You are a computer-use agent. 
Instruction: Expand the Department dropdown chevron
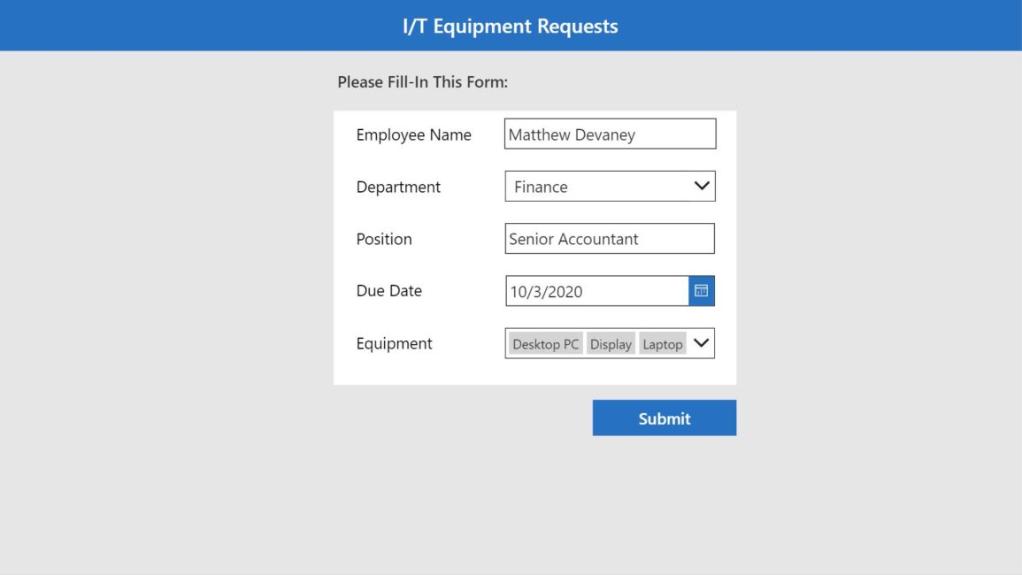point(701,186)
